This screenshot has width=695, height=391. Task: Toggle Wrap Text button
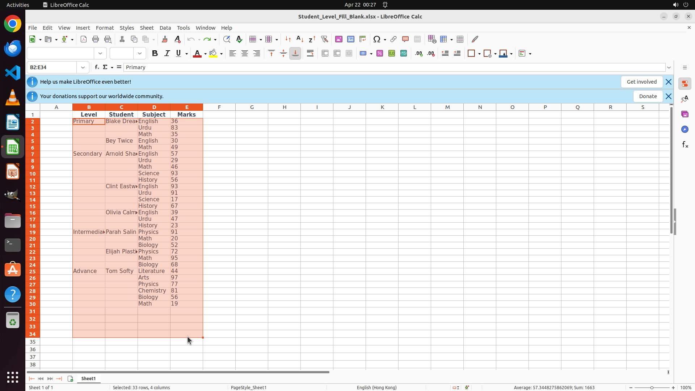point(310,54)
